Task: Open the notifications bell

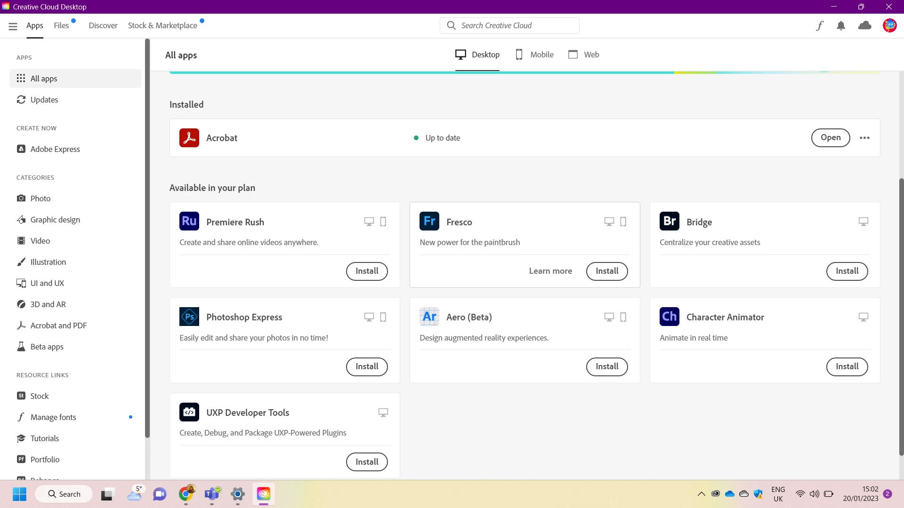Action: click(x=841, y=26)
